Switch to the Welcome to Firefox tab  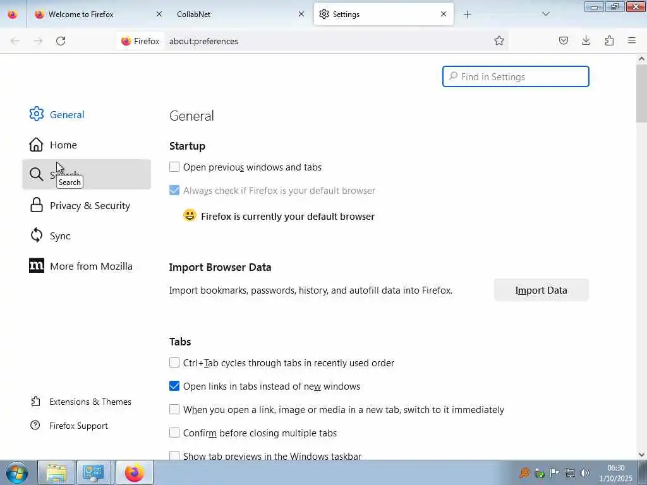[x=98, y=14]
